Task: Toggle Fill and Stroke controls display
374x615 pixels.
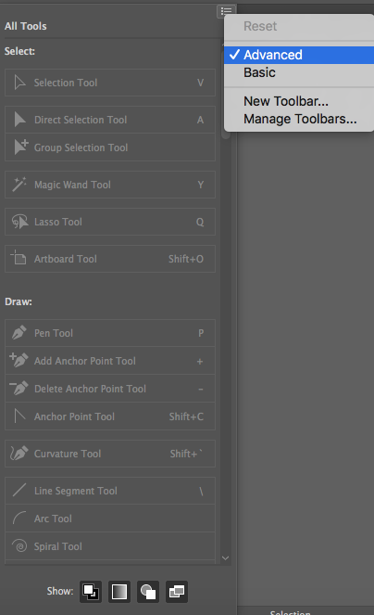Action: [x=91, y=592]
